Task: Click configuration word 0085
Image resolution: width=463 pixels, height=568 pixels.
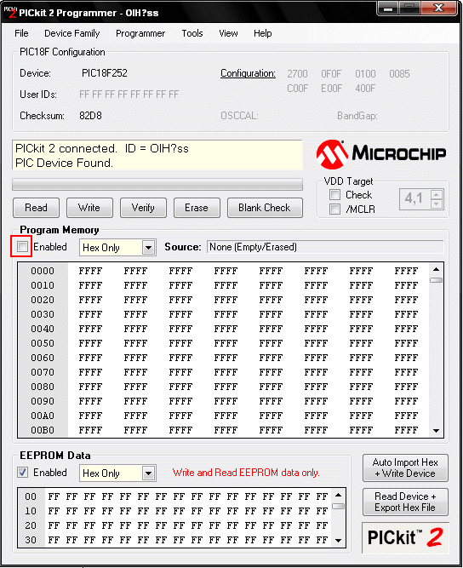Action: pos(399,74)
